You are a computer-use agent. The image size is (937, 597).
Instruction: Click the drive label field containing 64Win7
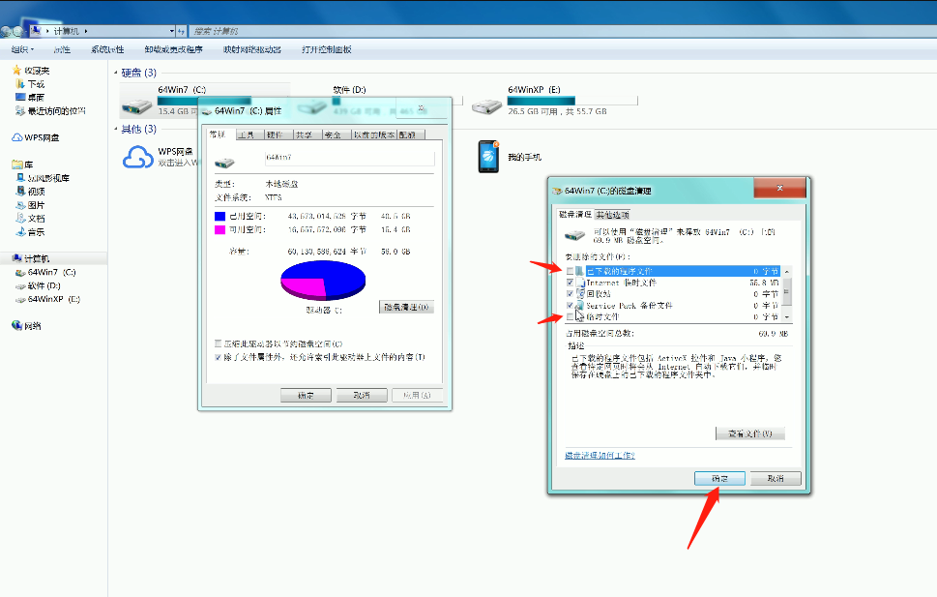tap(350, 158)
